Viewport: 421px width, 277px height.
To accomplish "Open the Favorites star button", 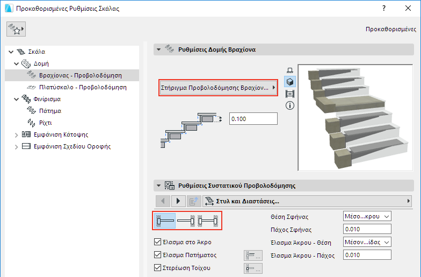I will (16, 29).
